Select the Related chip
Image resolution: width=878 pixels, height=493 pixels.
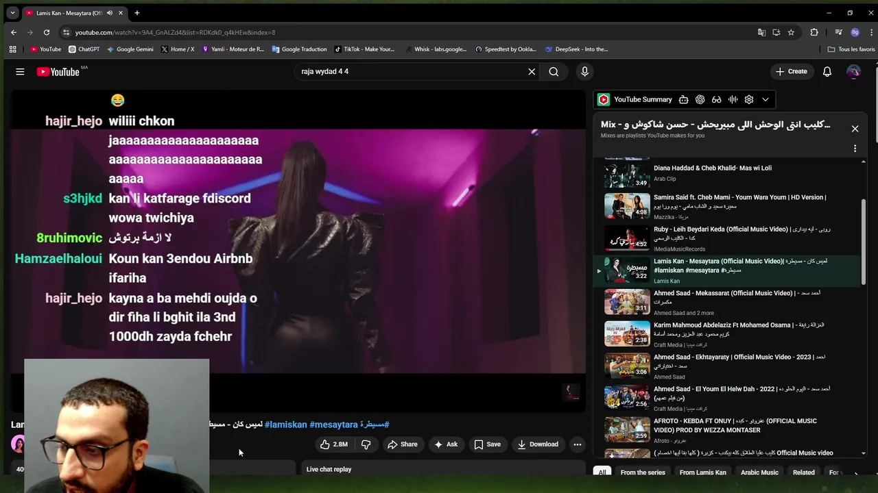coord(803,472)
